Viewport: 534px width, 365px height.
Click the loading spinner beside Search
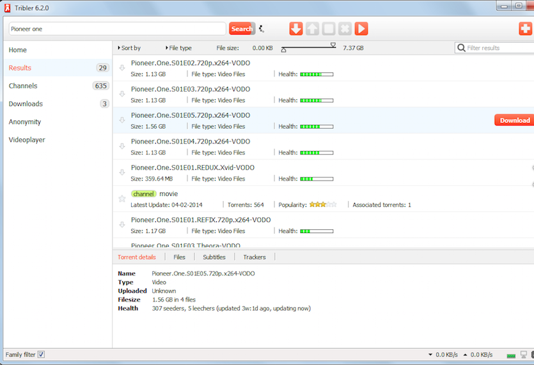point(262,29)
